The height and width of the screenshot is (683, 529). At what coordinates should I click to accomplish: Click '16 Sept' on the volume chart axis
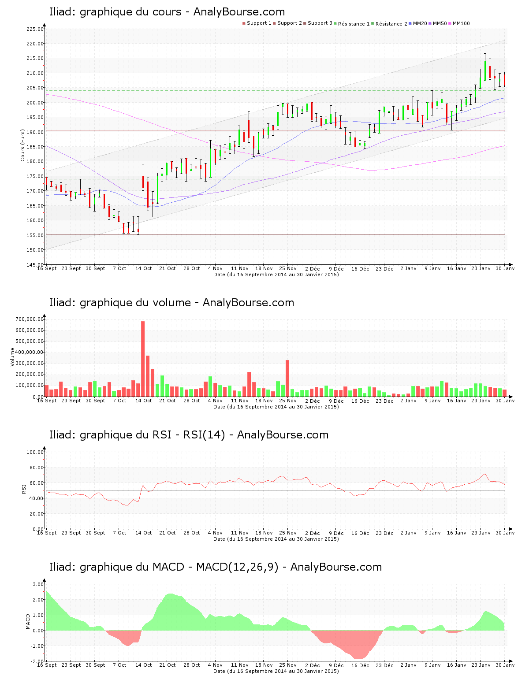pyautogui.click(x=47, y=401)
